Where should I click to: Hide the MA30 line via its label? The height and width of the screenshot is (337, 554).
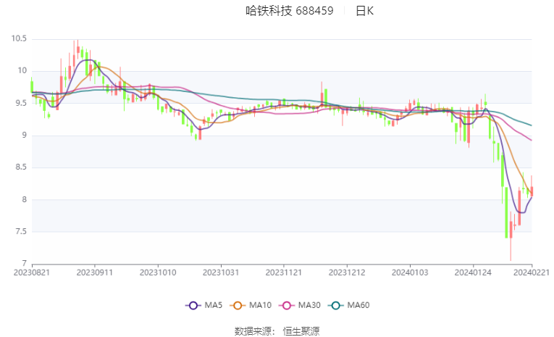[x=309, y=305]
